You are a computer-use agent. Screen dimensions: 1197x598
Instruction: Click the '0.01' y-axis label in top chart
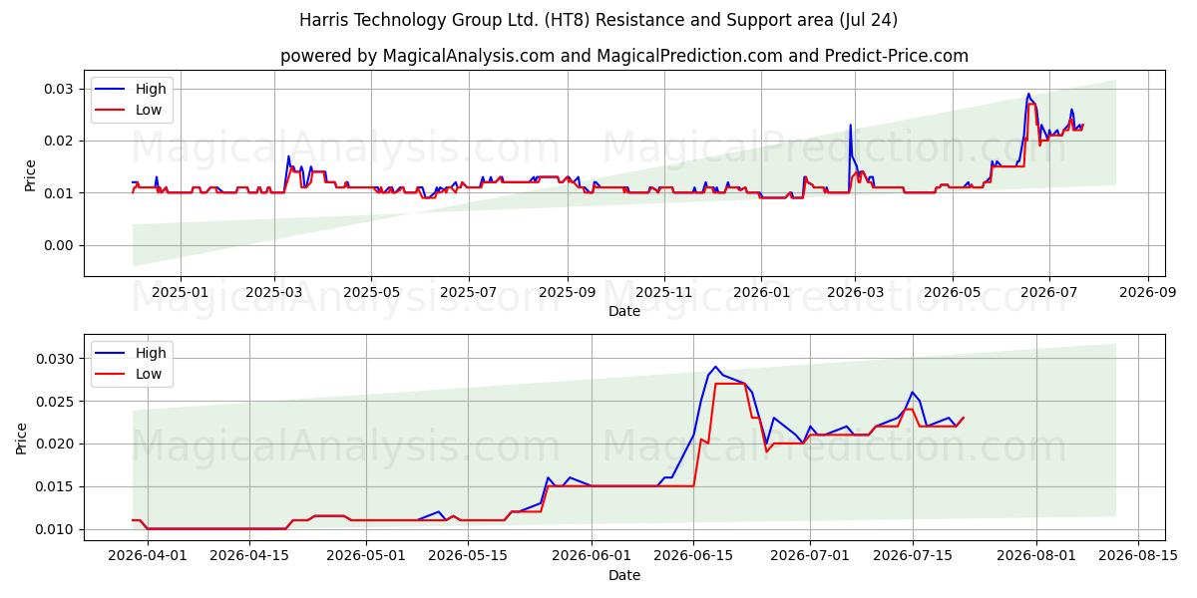[60, 192]
